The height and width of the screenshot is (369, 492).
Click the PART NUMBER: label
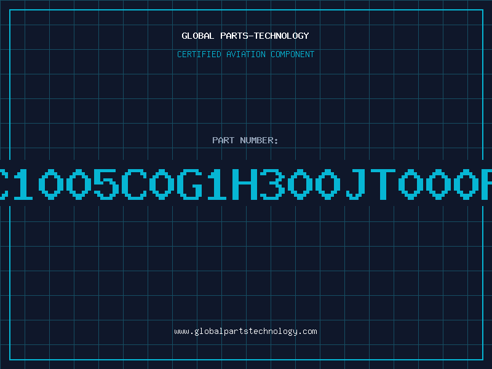click(245, 140)
